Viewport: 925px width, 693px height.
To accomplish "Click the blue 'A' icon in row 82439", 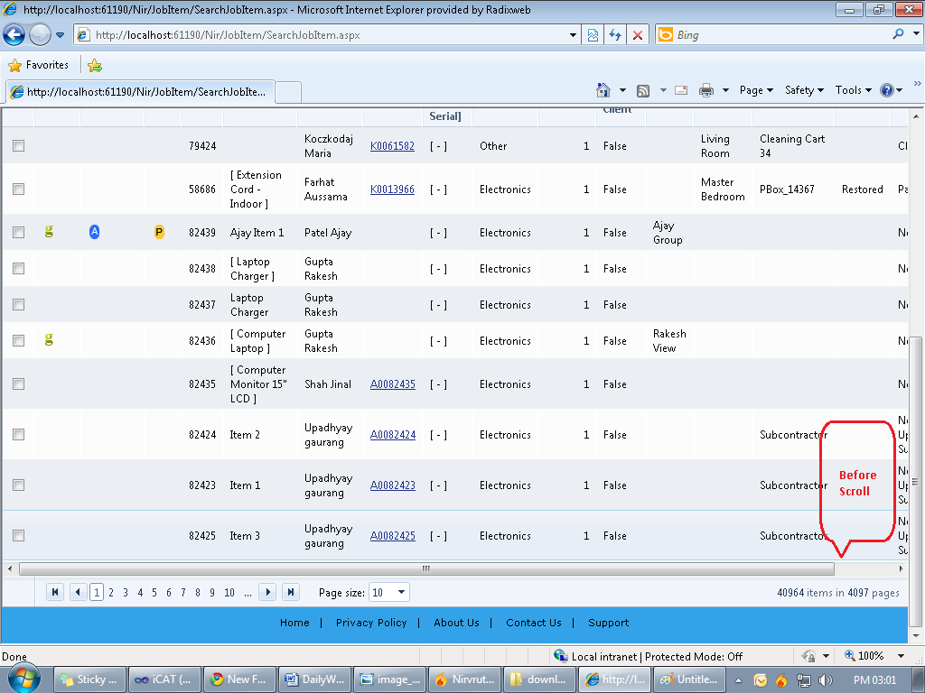I will pos(94,232).
